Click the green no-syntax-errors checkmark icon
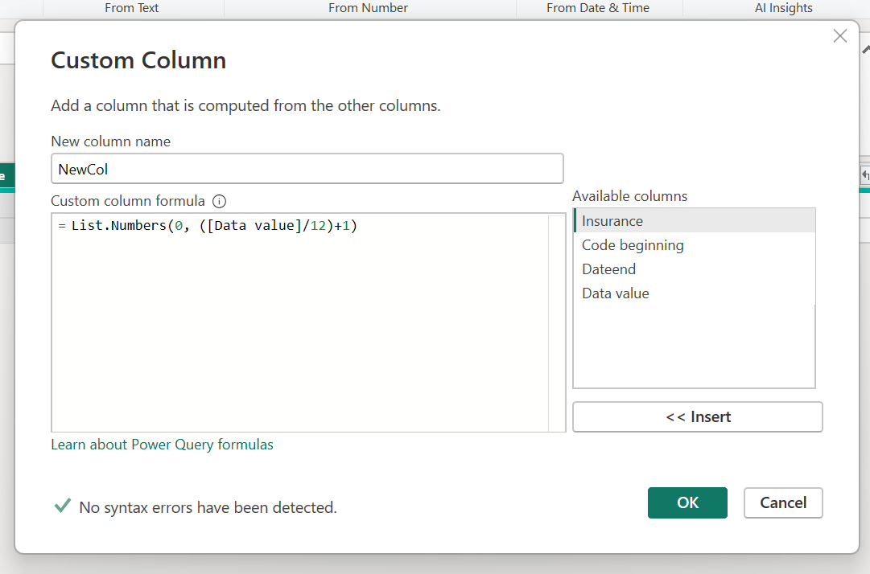Screen dimensions: 870x574 [62, 506]
